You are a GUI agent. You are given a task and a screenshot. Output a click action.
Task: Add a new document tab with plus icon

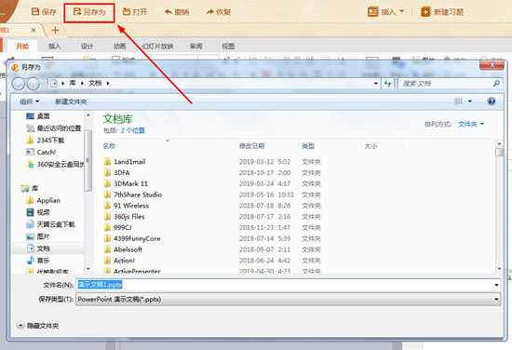pyautogui.click(x=55, y=31)
